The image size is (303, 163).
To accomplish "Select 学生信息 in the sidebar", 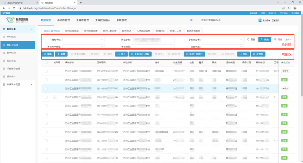I will click(12, 37).
